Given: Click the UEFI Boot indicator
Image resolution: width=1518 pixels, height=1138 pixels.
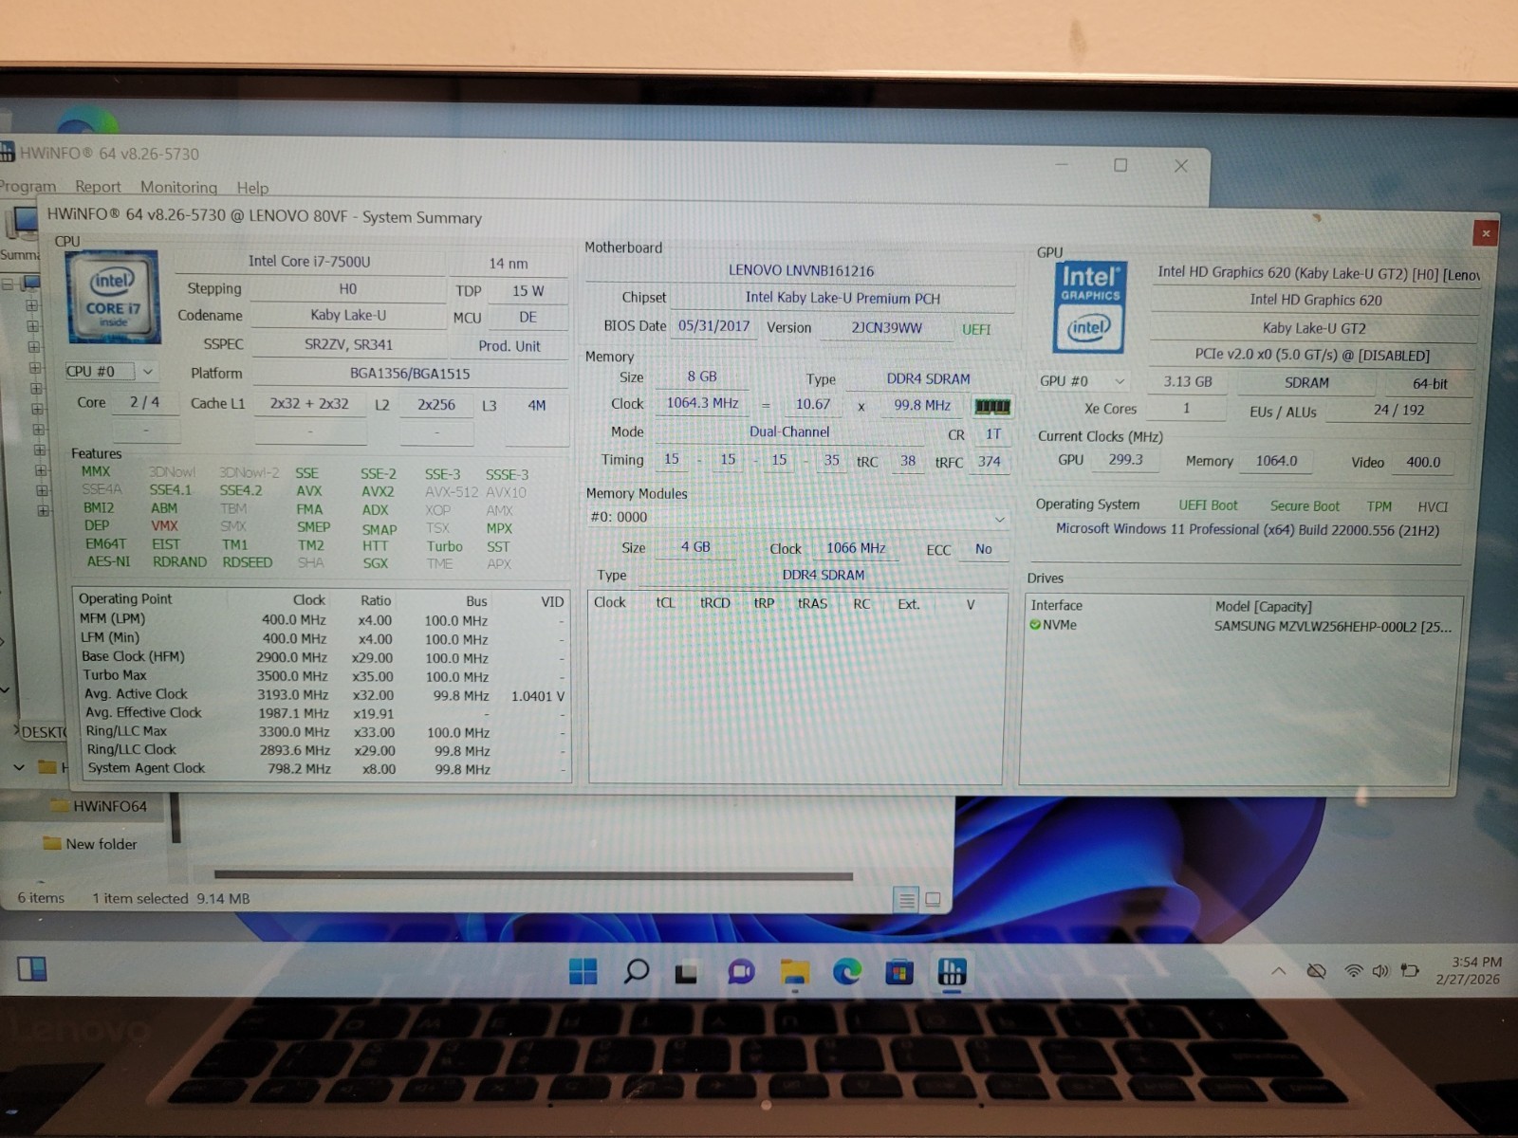Looking at the screenshot, I should tap(1208, 505).
